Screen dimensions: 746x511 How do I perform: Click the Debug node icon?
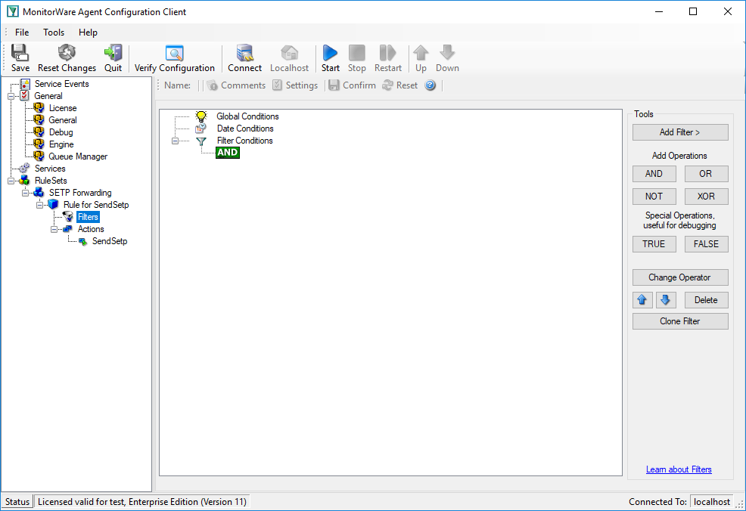(x=39, y=132)
